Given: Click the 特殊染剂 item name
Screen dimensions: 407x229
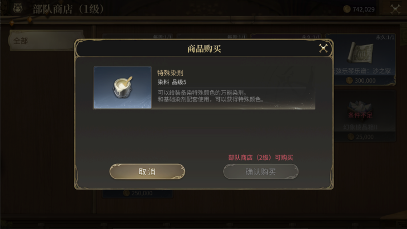Looking at the screenshot, I should tap(170, 73).
